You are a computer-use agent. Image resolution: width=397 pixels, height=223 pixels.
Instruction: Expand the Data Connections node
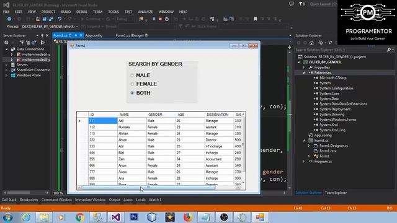coord(7,50)
